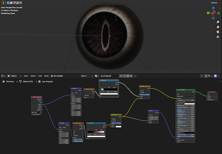Open the viewport Options dropdown
Screen dimensions: 222x154
click(215, 3)
